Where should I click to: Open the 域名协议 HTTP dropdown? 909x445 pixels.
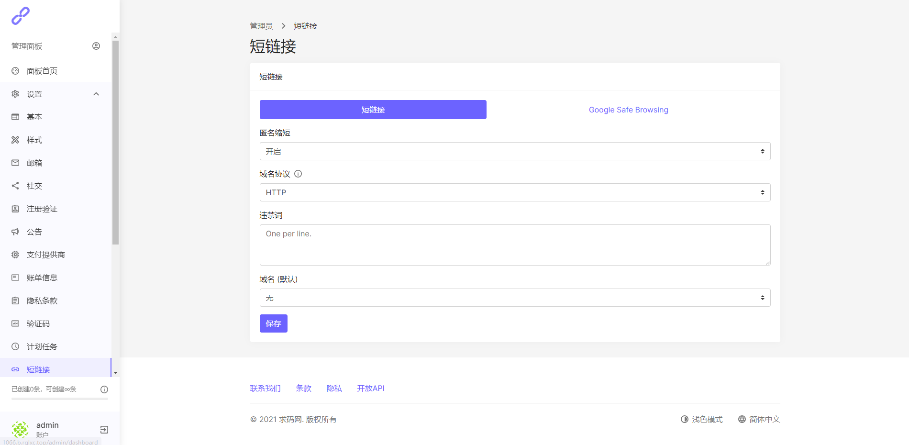point(515,192)
